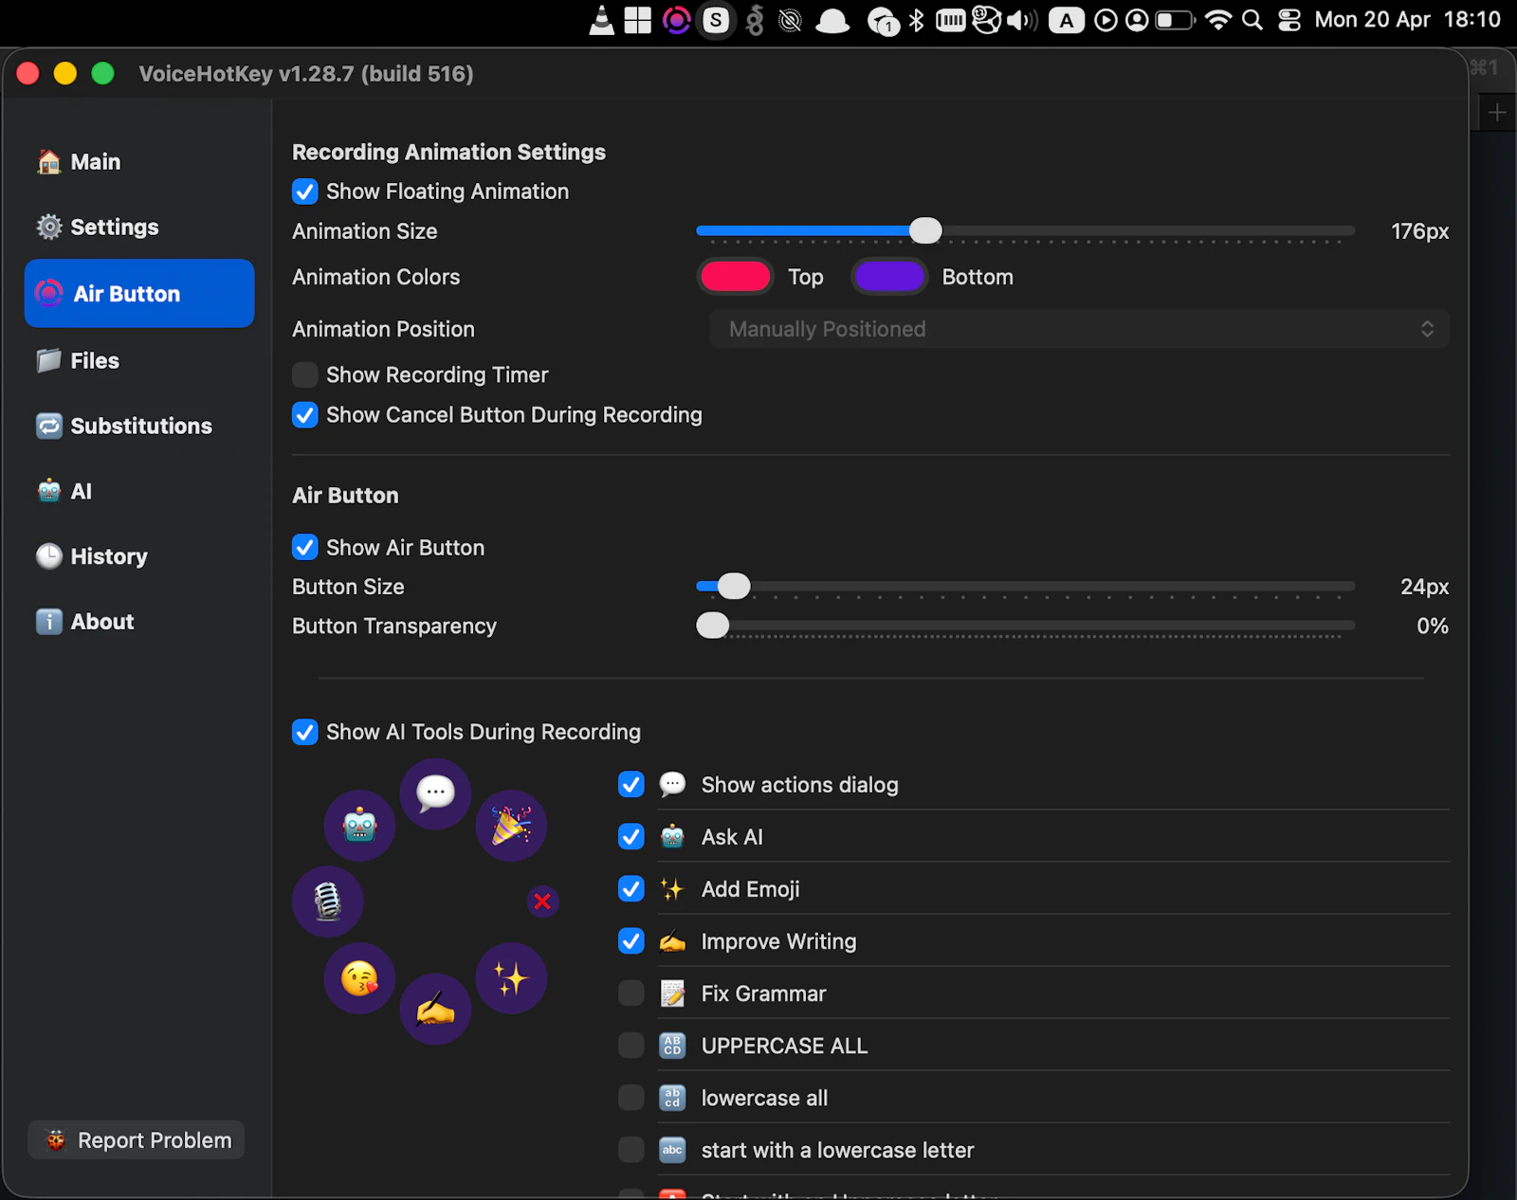Uncheck the Improve Writing checkbox
The image size is (1517, 1200).
point(631,941)
